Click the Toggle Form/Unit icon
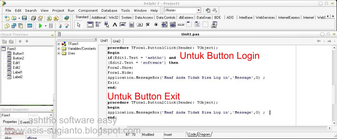 point(21,26)
